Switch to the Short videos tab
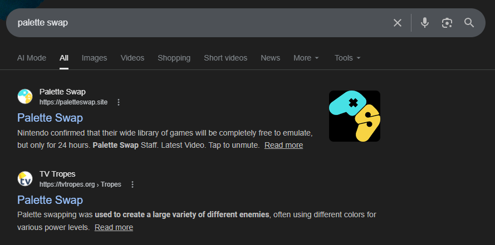This screenshot has height=245, width=495. tap(226, 58)
